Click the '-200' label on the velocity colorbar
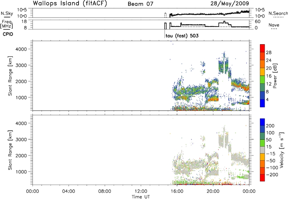Viewport: 288px width, 199px height. (x=272, y=175)
